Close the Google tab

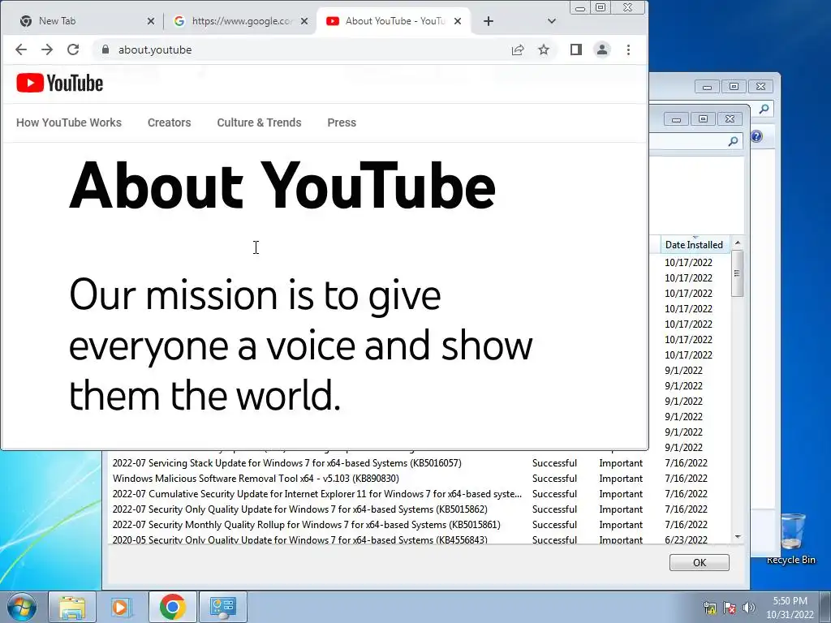pos(304,21)
